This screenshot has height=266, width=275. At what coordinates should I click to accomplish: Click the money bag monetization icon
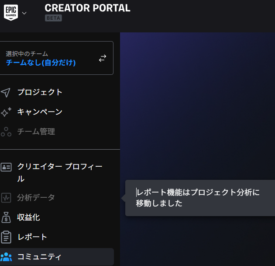tap(6, 217)
